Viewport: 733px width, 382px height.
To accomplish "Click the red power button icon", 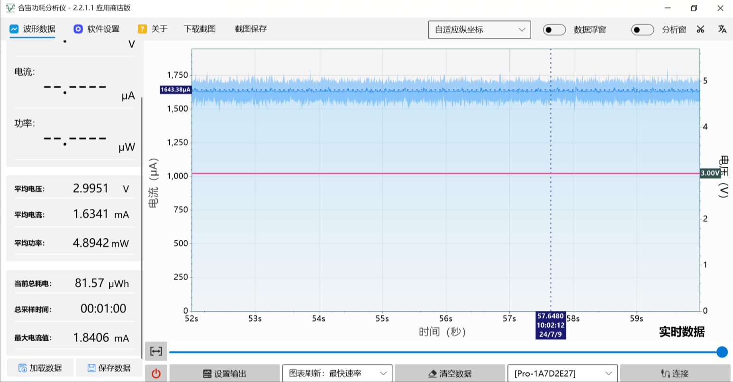I will pyautogui.click(x=156, y=373).
